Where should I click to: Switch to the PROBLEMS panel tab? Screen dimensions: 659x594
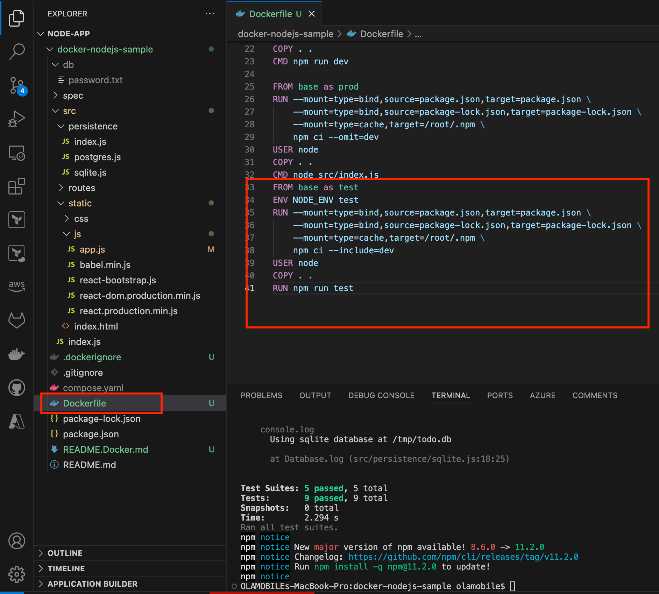point(261,395)
